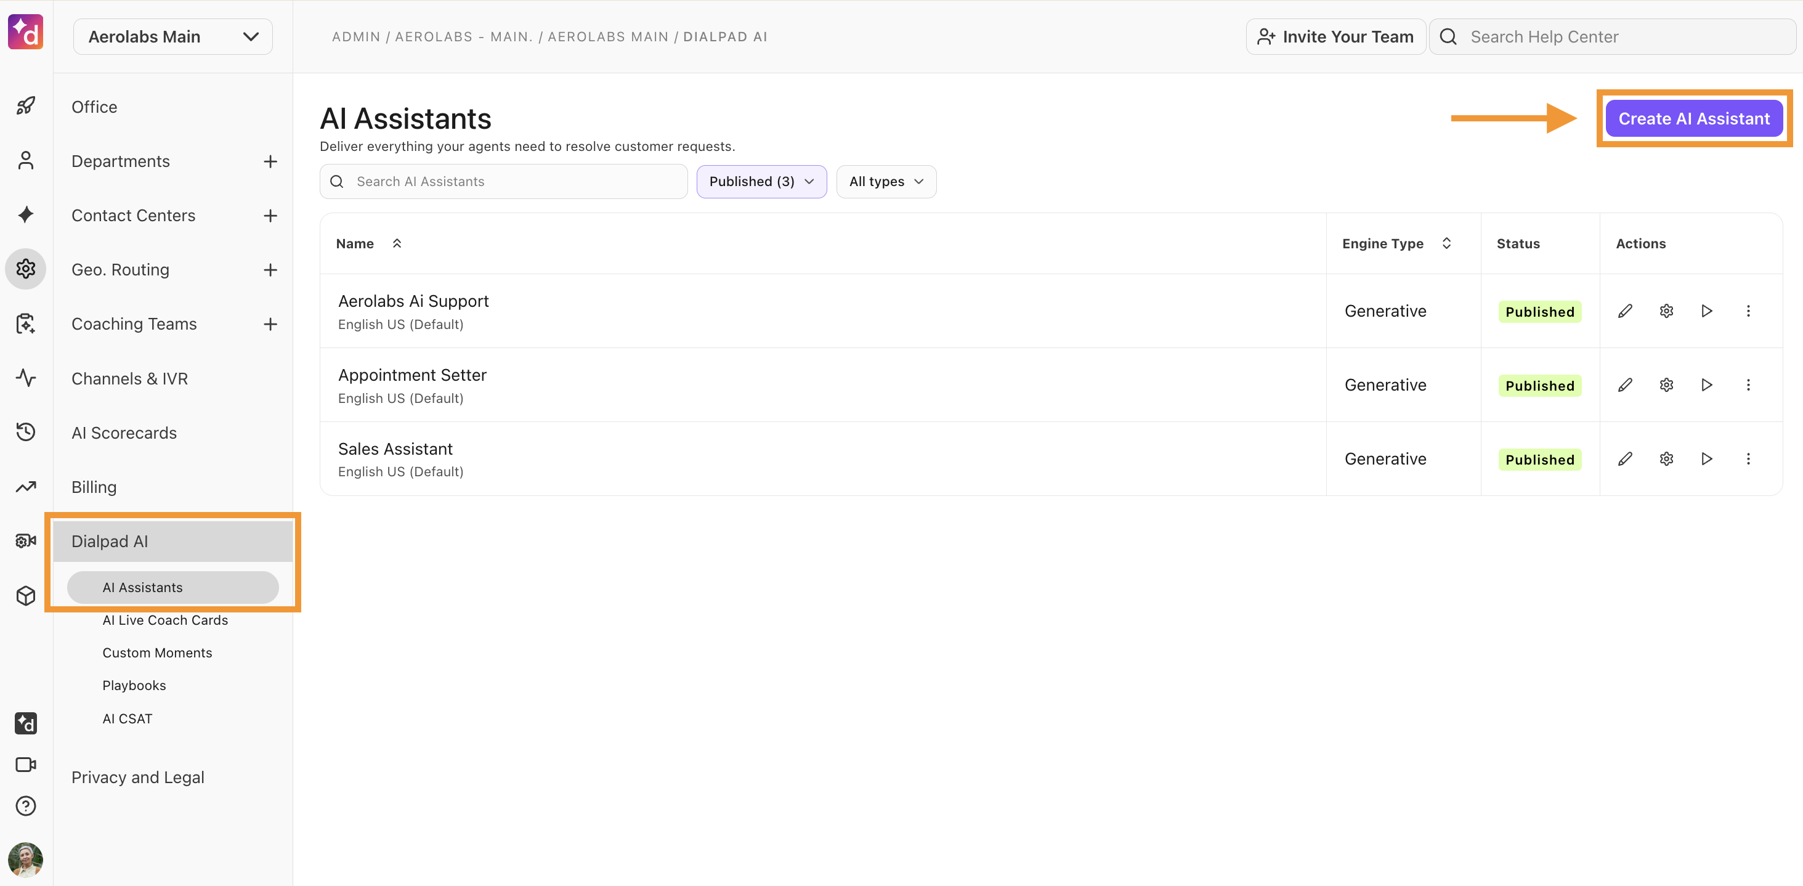Open the trending analytics icon in rail
1803x886 pixels.
click(26, 486)
